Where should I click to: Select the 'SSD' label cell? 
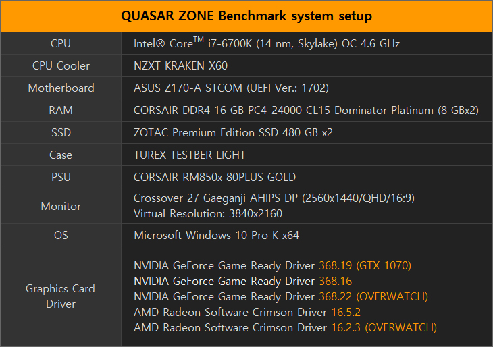pyautogui.click(x=61, y=132)
